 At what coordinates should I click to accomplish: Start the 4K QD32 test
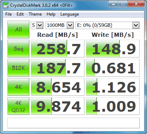tap(18, 106)
